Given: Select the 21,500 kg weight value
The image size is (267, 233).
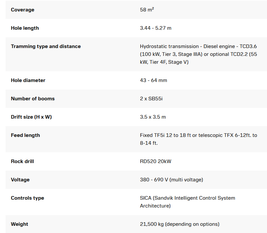Looking at the screenshot, I should (x=180, y=224).
